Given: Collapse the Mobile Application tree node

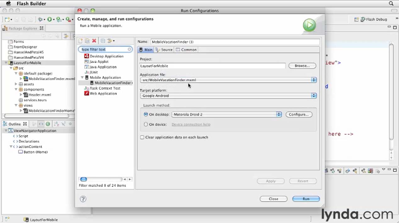Looking at the screenshot, I should tap(82, 77).
